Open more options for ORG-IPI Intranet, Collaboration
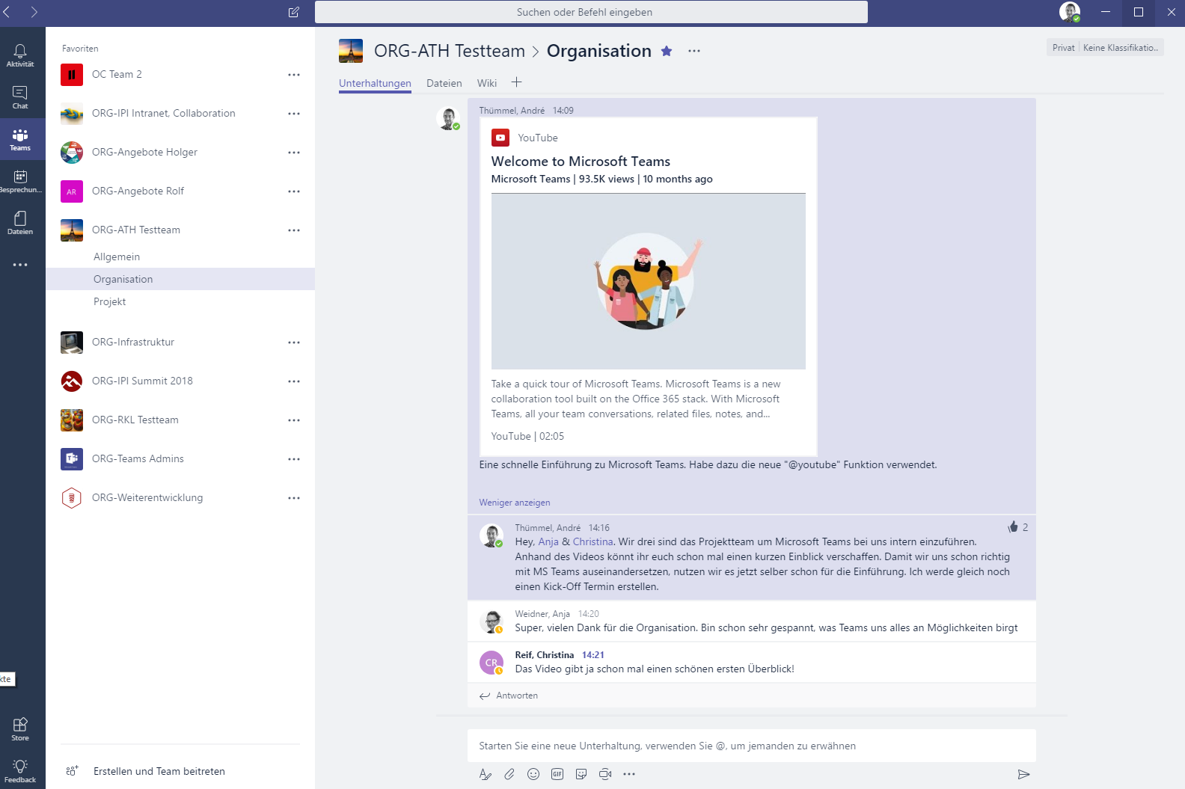The image size is (1185, 789). pos(294,114)
